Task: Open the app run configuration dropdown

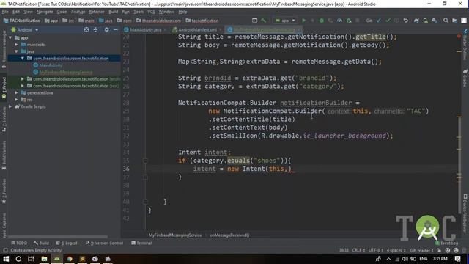Action: click(285, 21)
